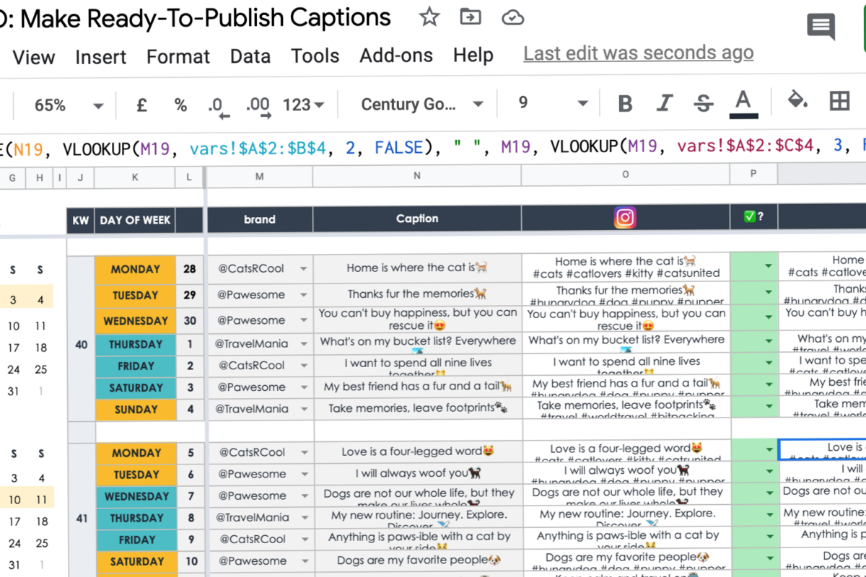
Task: Open the comment history panel
Action: [821, 27]
